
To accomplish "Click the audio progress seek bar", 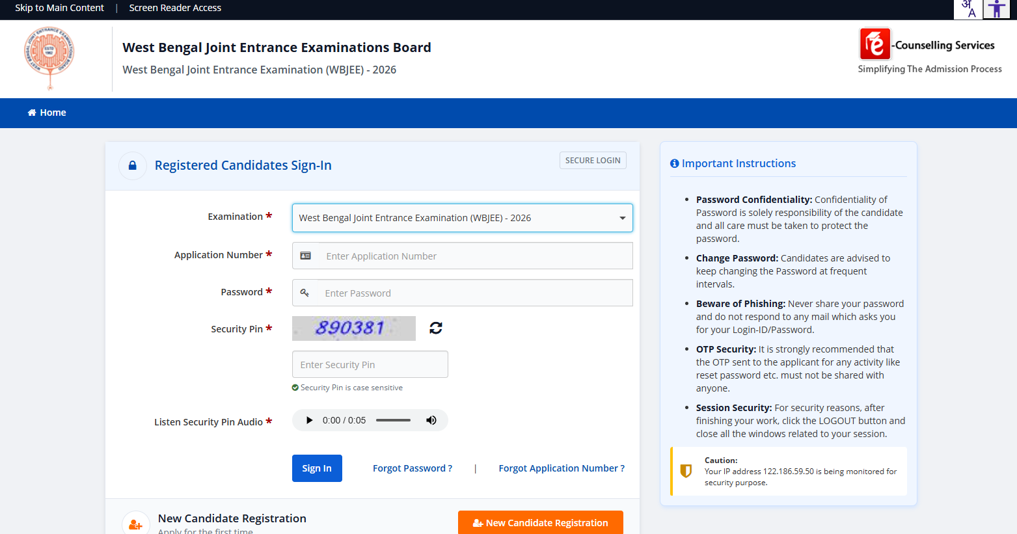I will click(393, 420).
